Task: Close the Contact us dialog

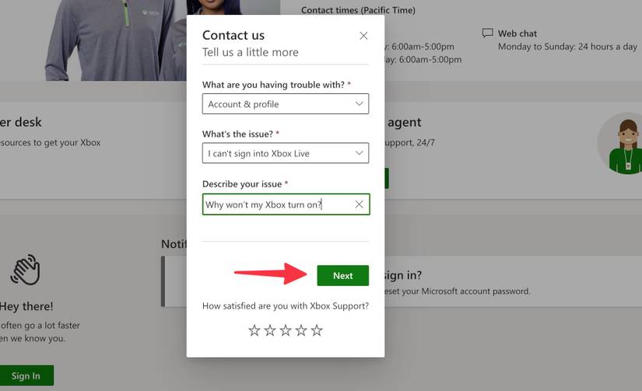Action: (x=363, y=36)
